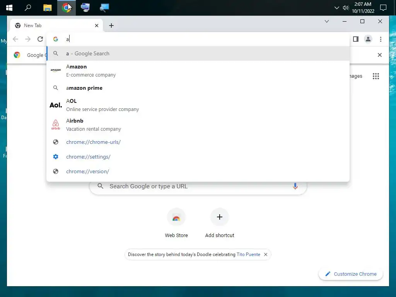
Task: Open the profile avatar menu
Action: click(368, 39)
